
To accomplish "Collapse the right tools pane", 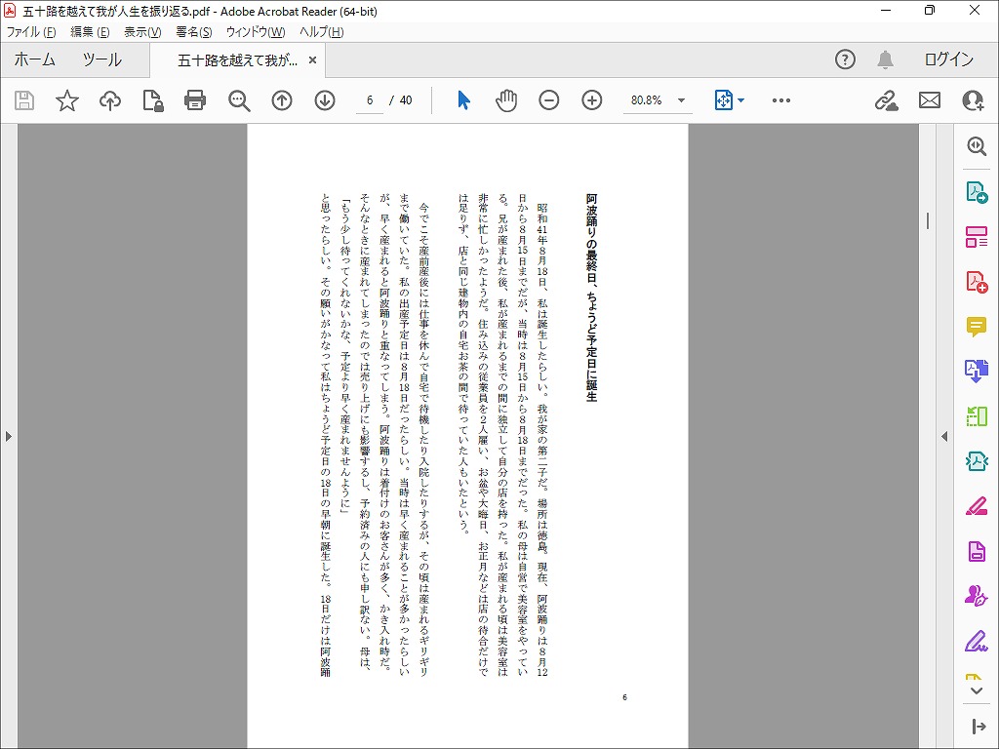I will click(x=943, y=436).
